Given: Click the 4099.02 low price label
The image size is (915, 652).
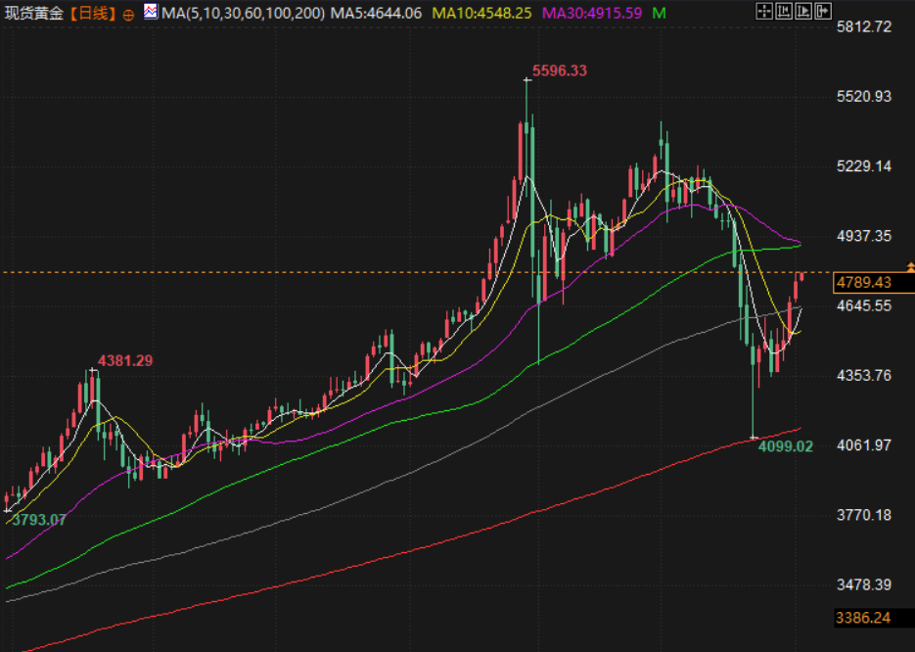Looking at the screenshot, I should click(x=786, y=446).
